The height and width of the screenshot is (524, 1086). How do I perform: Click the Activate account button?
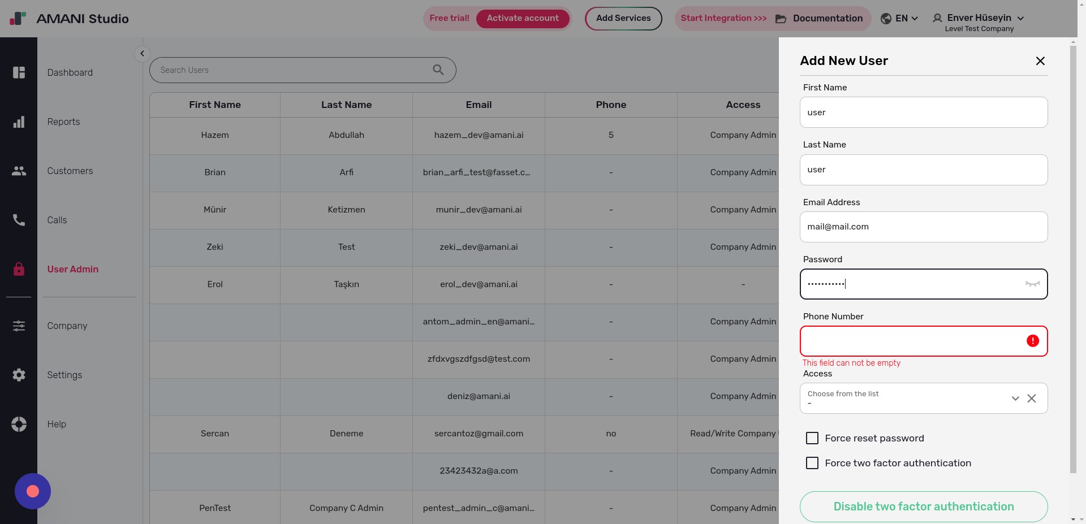point(522,18)
